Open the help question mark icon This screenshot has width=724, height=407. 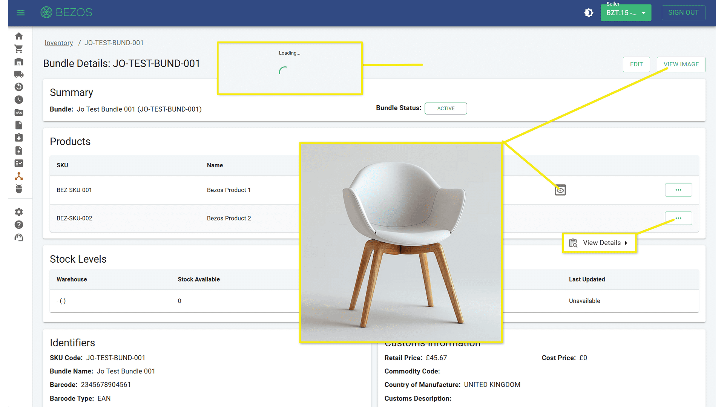click(x=18, y=225)
